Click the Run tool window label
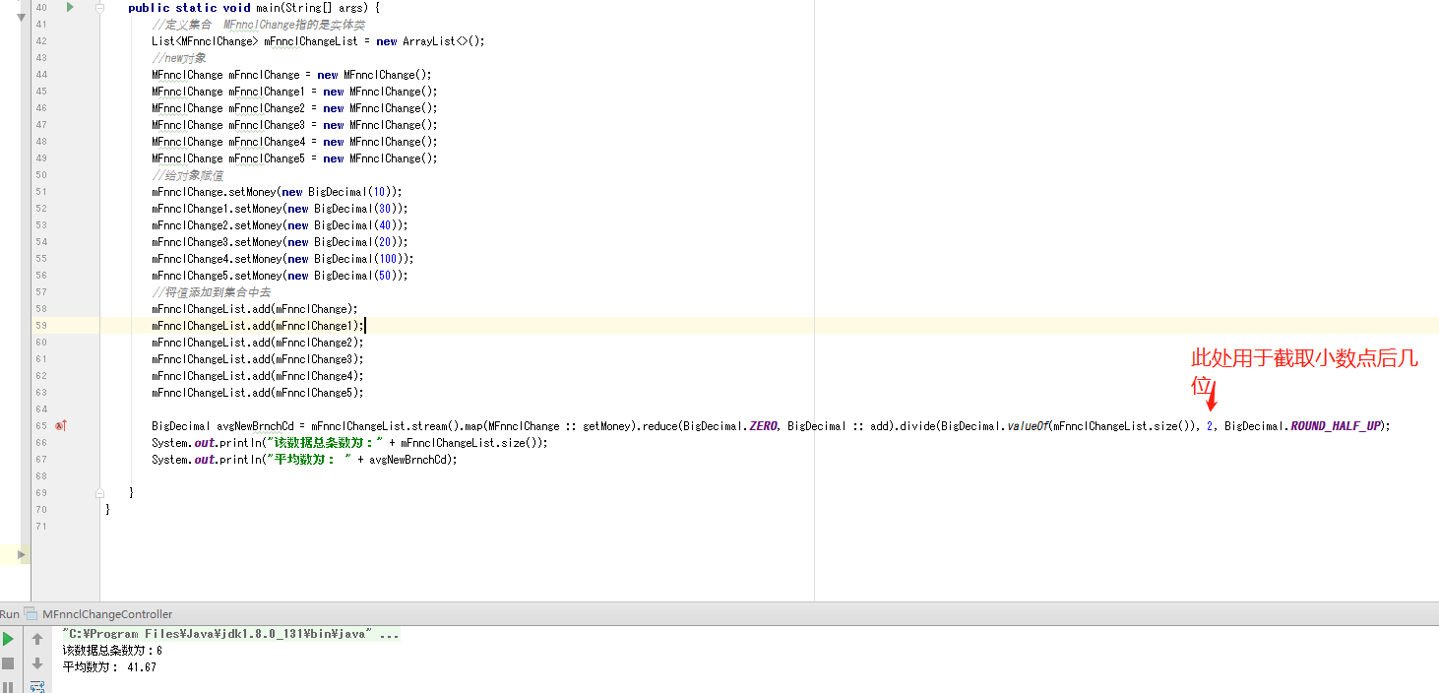Viewport: 1439px width, 693px height. click(10, 613)
